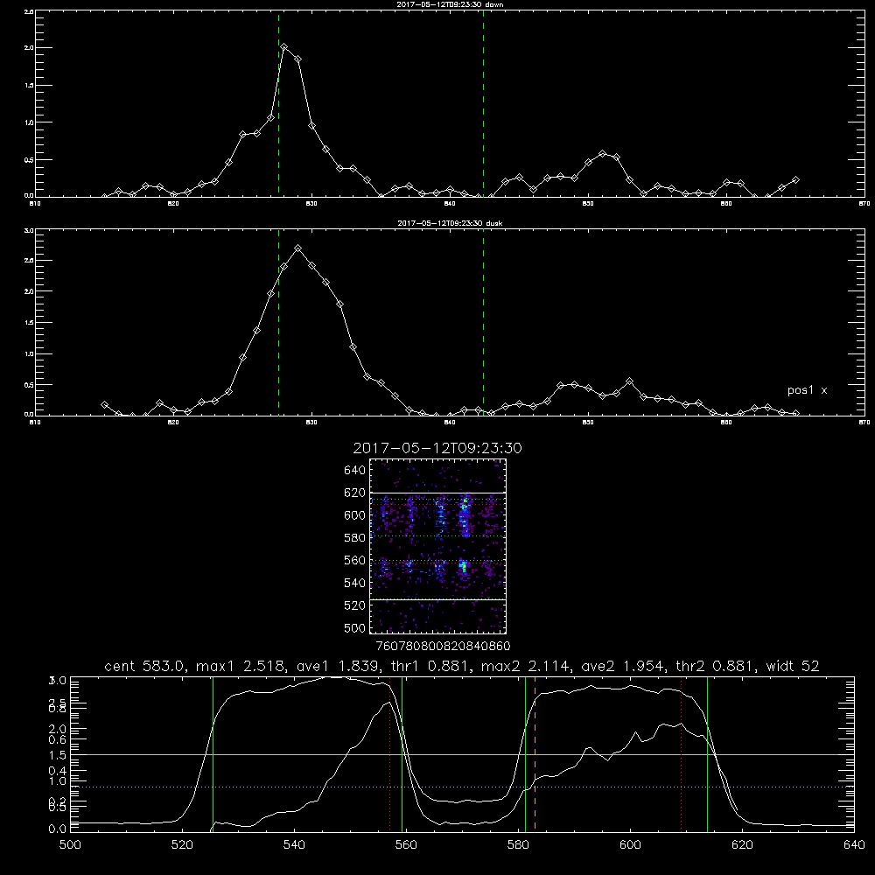This screenshot has width=875, height=875.
Task: Click x-axis label 560 on bottom profile plot
Action: (x=406, y=845)
